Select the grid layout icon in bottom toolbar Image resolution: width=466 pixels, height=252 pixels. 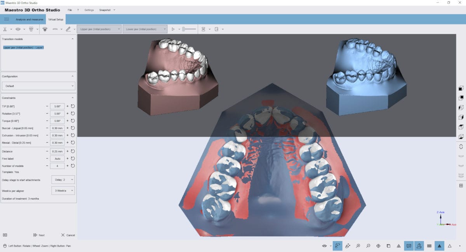click(x=429, y=245)
